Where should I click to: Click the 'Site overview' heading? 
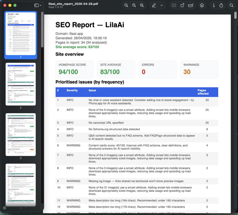tap(70, 54)
